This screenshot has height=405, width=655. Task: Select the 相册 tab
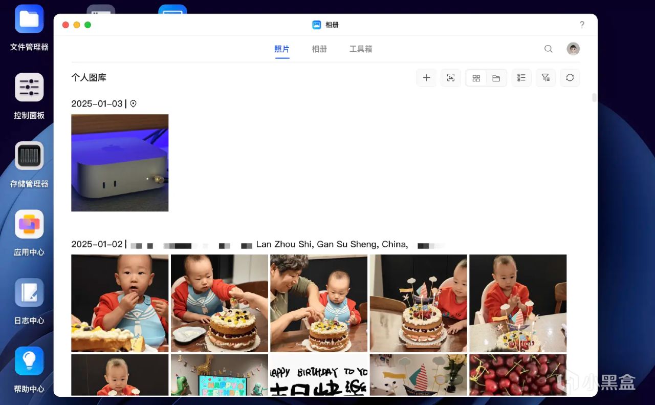[319, 49]
